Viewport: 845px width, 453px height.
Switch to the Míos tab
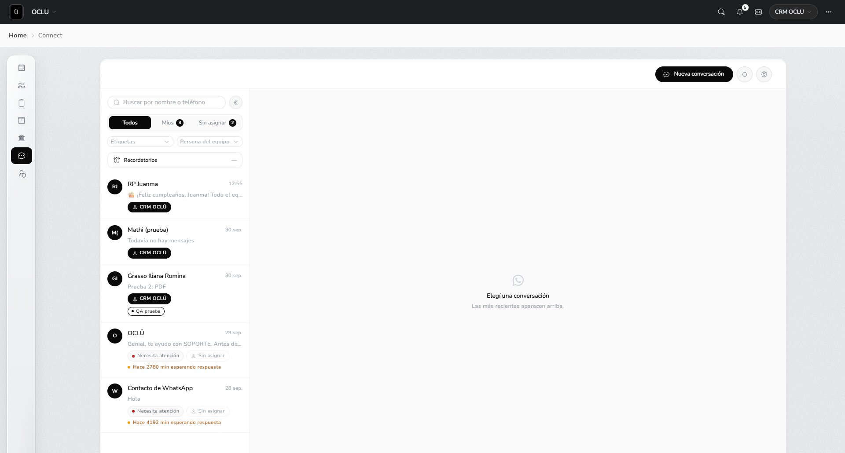173,123
